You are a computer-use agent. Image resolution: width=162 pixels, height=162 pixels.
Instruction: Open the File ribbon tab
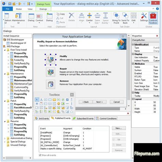point(8,9)
